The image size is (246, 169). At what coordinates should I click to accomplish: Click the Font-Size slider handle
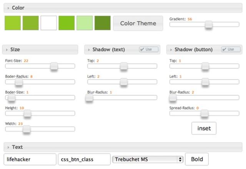point(54,66)
